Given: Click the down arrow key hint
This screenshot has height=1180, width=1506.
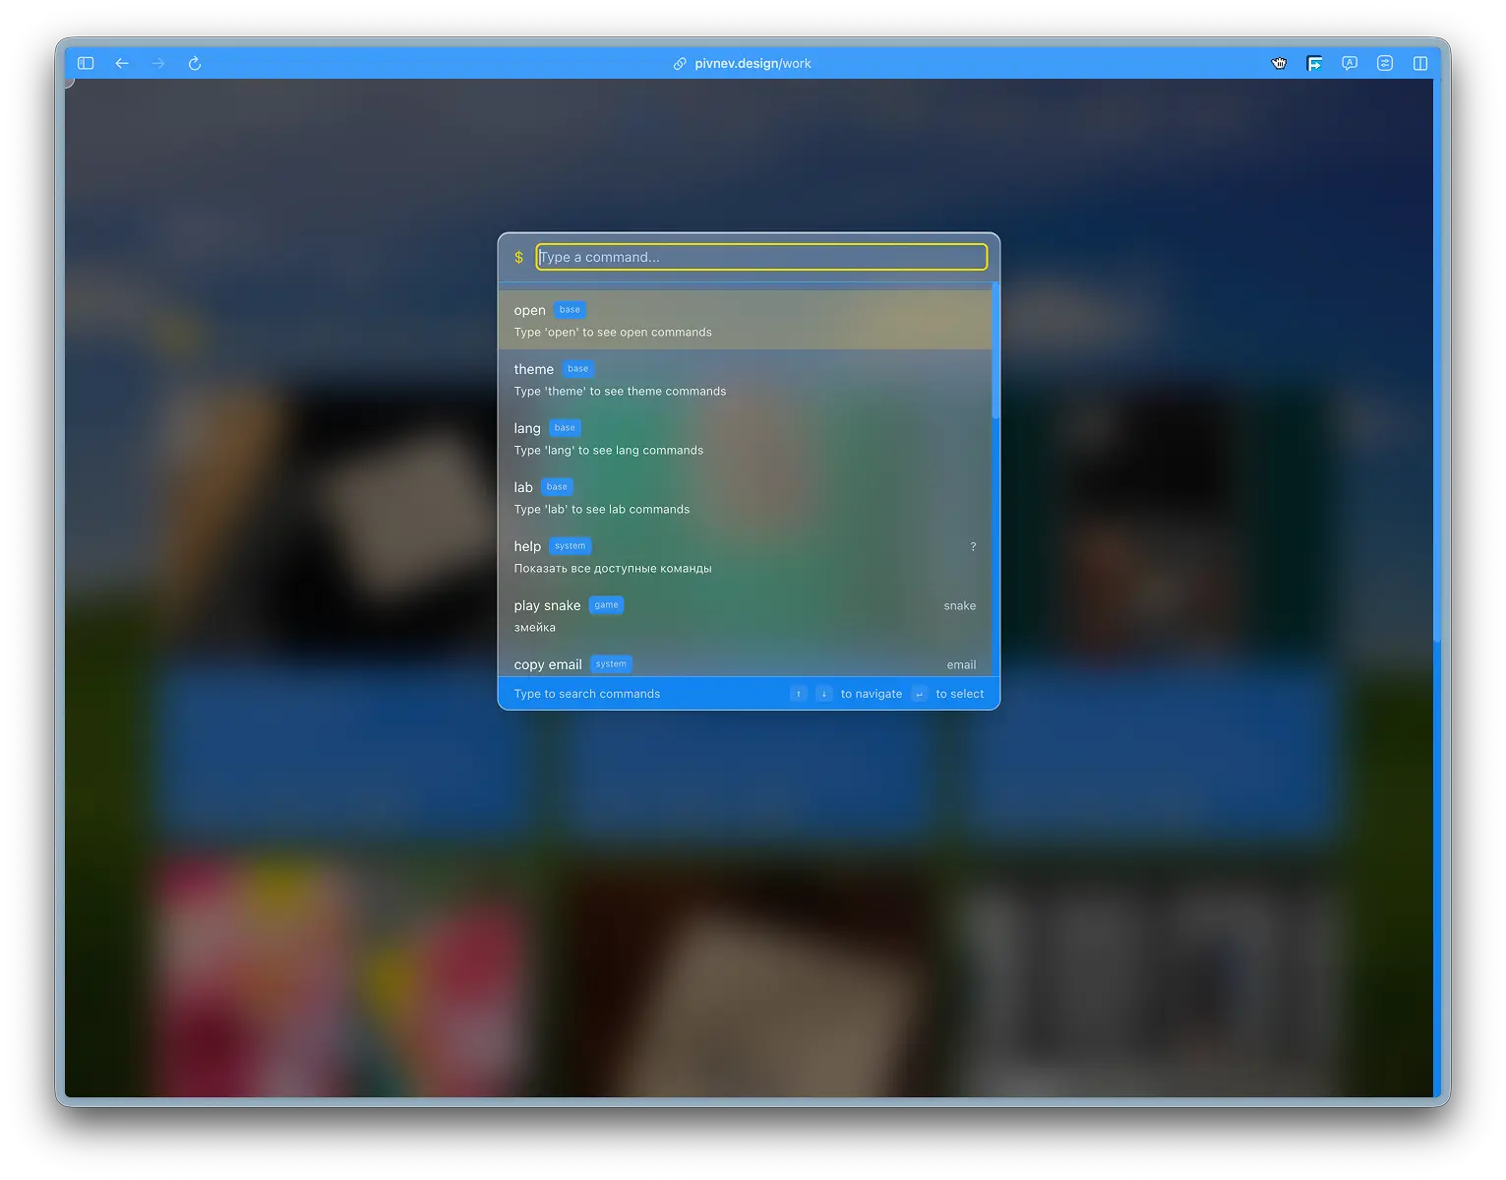Looking at the screenshot, I should pyautogui.click(x=823, y=694).
